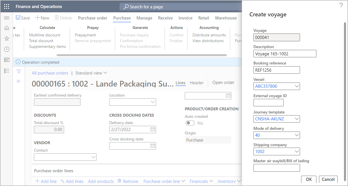Click the Earliest confirmed delivery field
This screenshot has width=348, height=186.
(x=57, y=102)
